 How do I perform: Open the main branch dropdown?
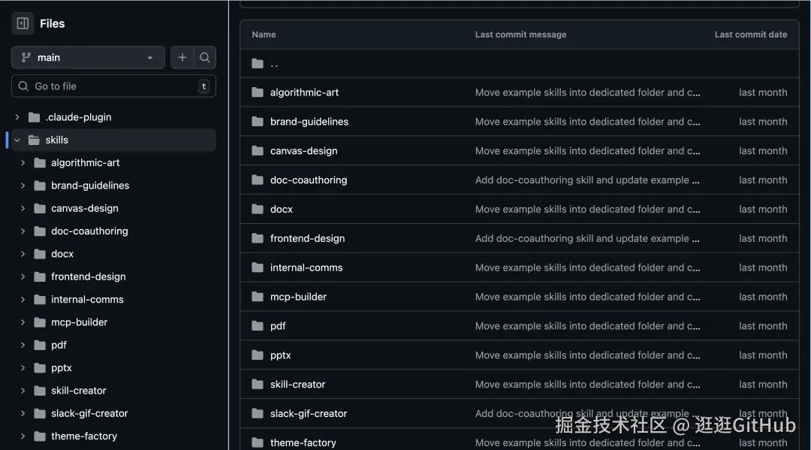point(87,57)
